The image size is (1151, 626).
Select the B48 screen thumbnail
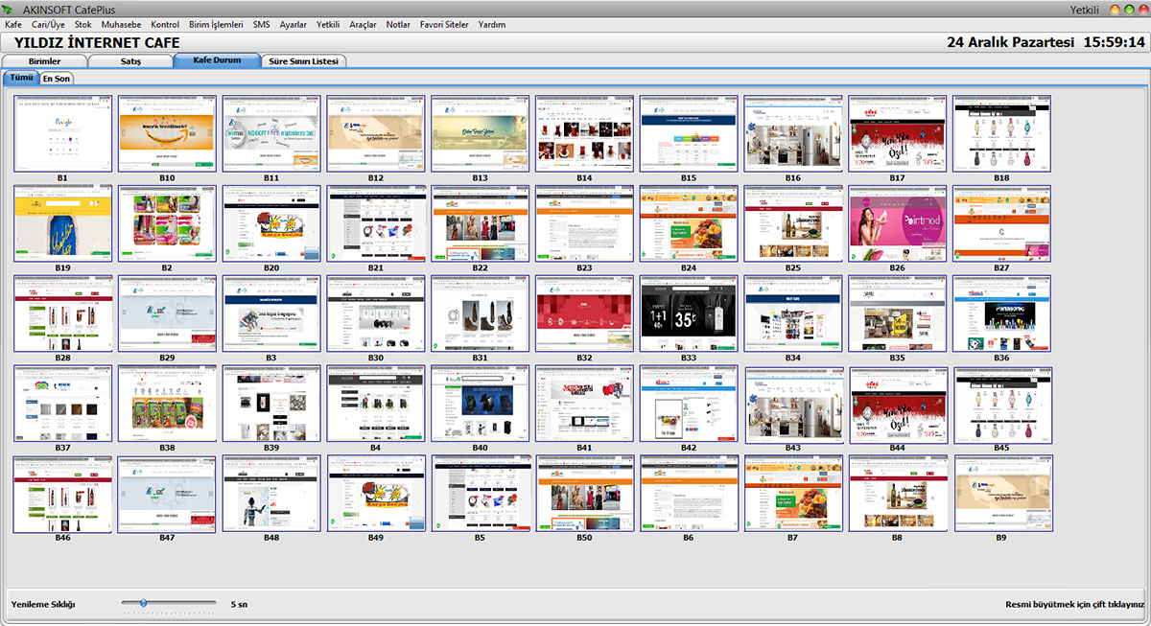270,493
